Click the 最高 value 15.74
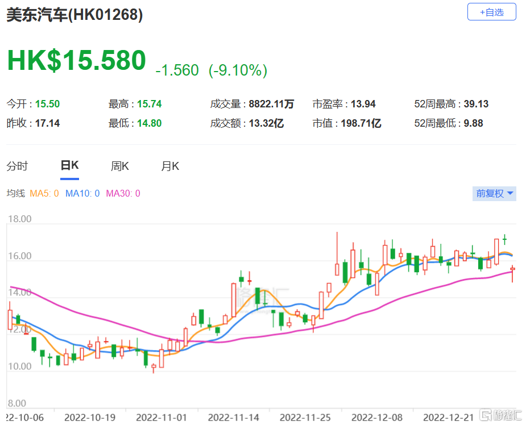The height and width of the screenshot is (425, 526). (150, 104)
